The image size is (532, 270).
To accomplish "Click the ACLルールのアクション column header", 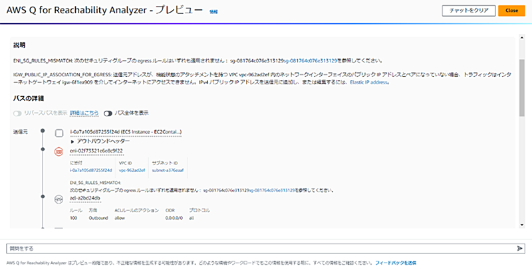I will (x=137, y=210).
